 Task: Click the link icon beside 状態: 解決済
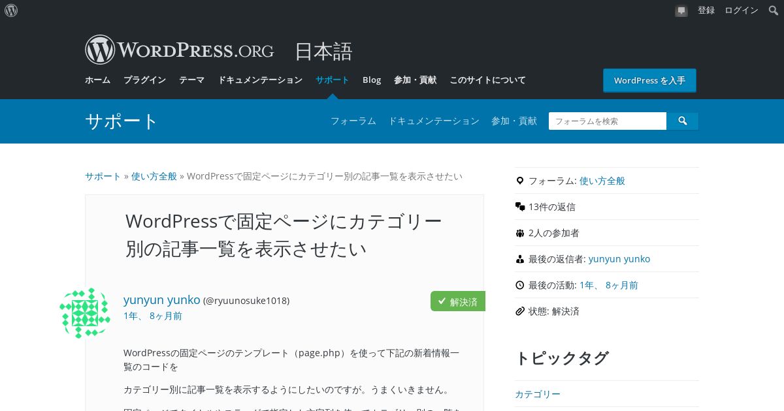click(520, 311)
